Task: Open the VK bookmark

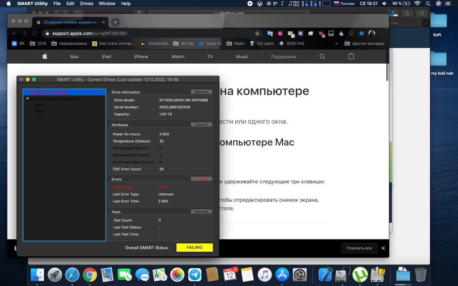Action: 18,43
